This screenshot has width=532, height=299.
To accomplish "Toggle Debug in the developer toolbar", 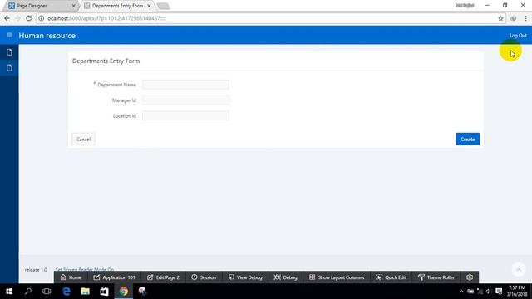I will click(285, 277).
